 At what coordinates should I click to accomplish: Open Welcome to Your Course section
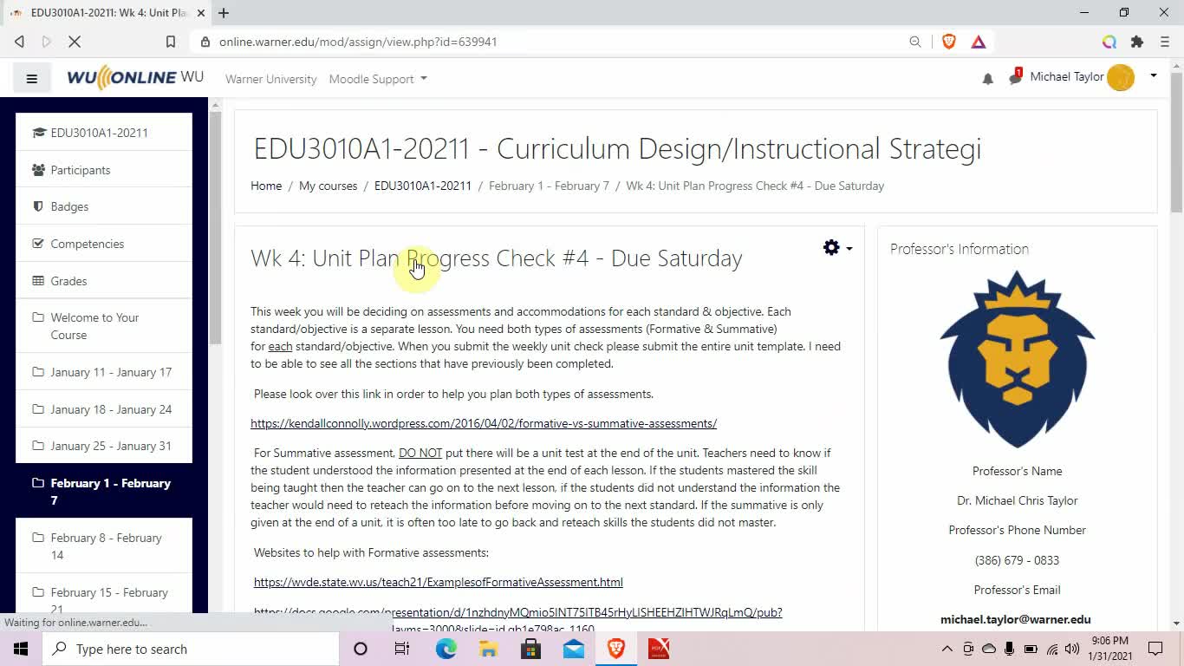pyautogui.click(x=104, y=326)
